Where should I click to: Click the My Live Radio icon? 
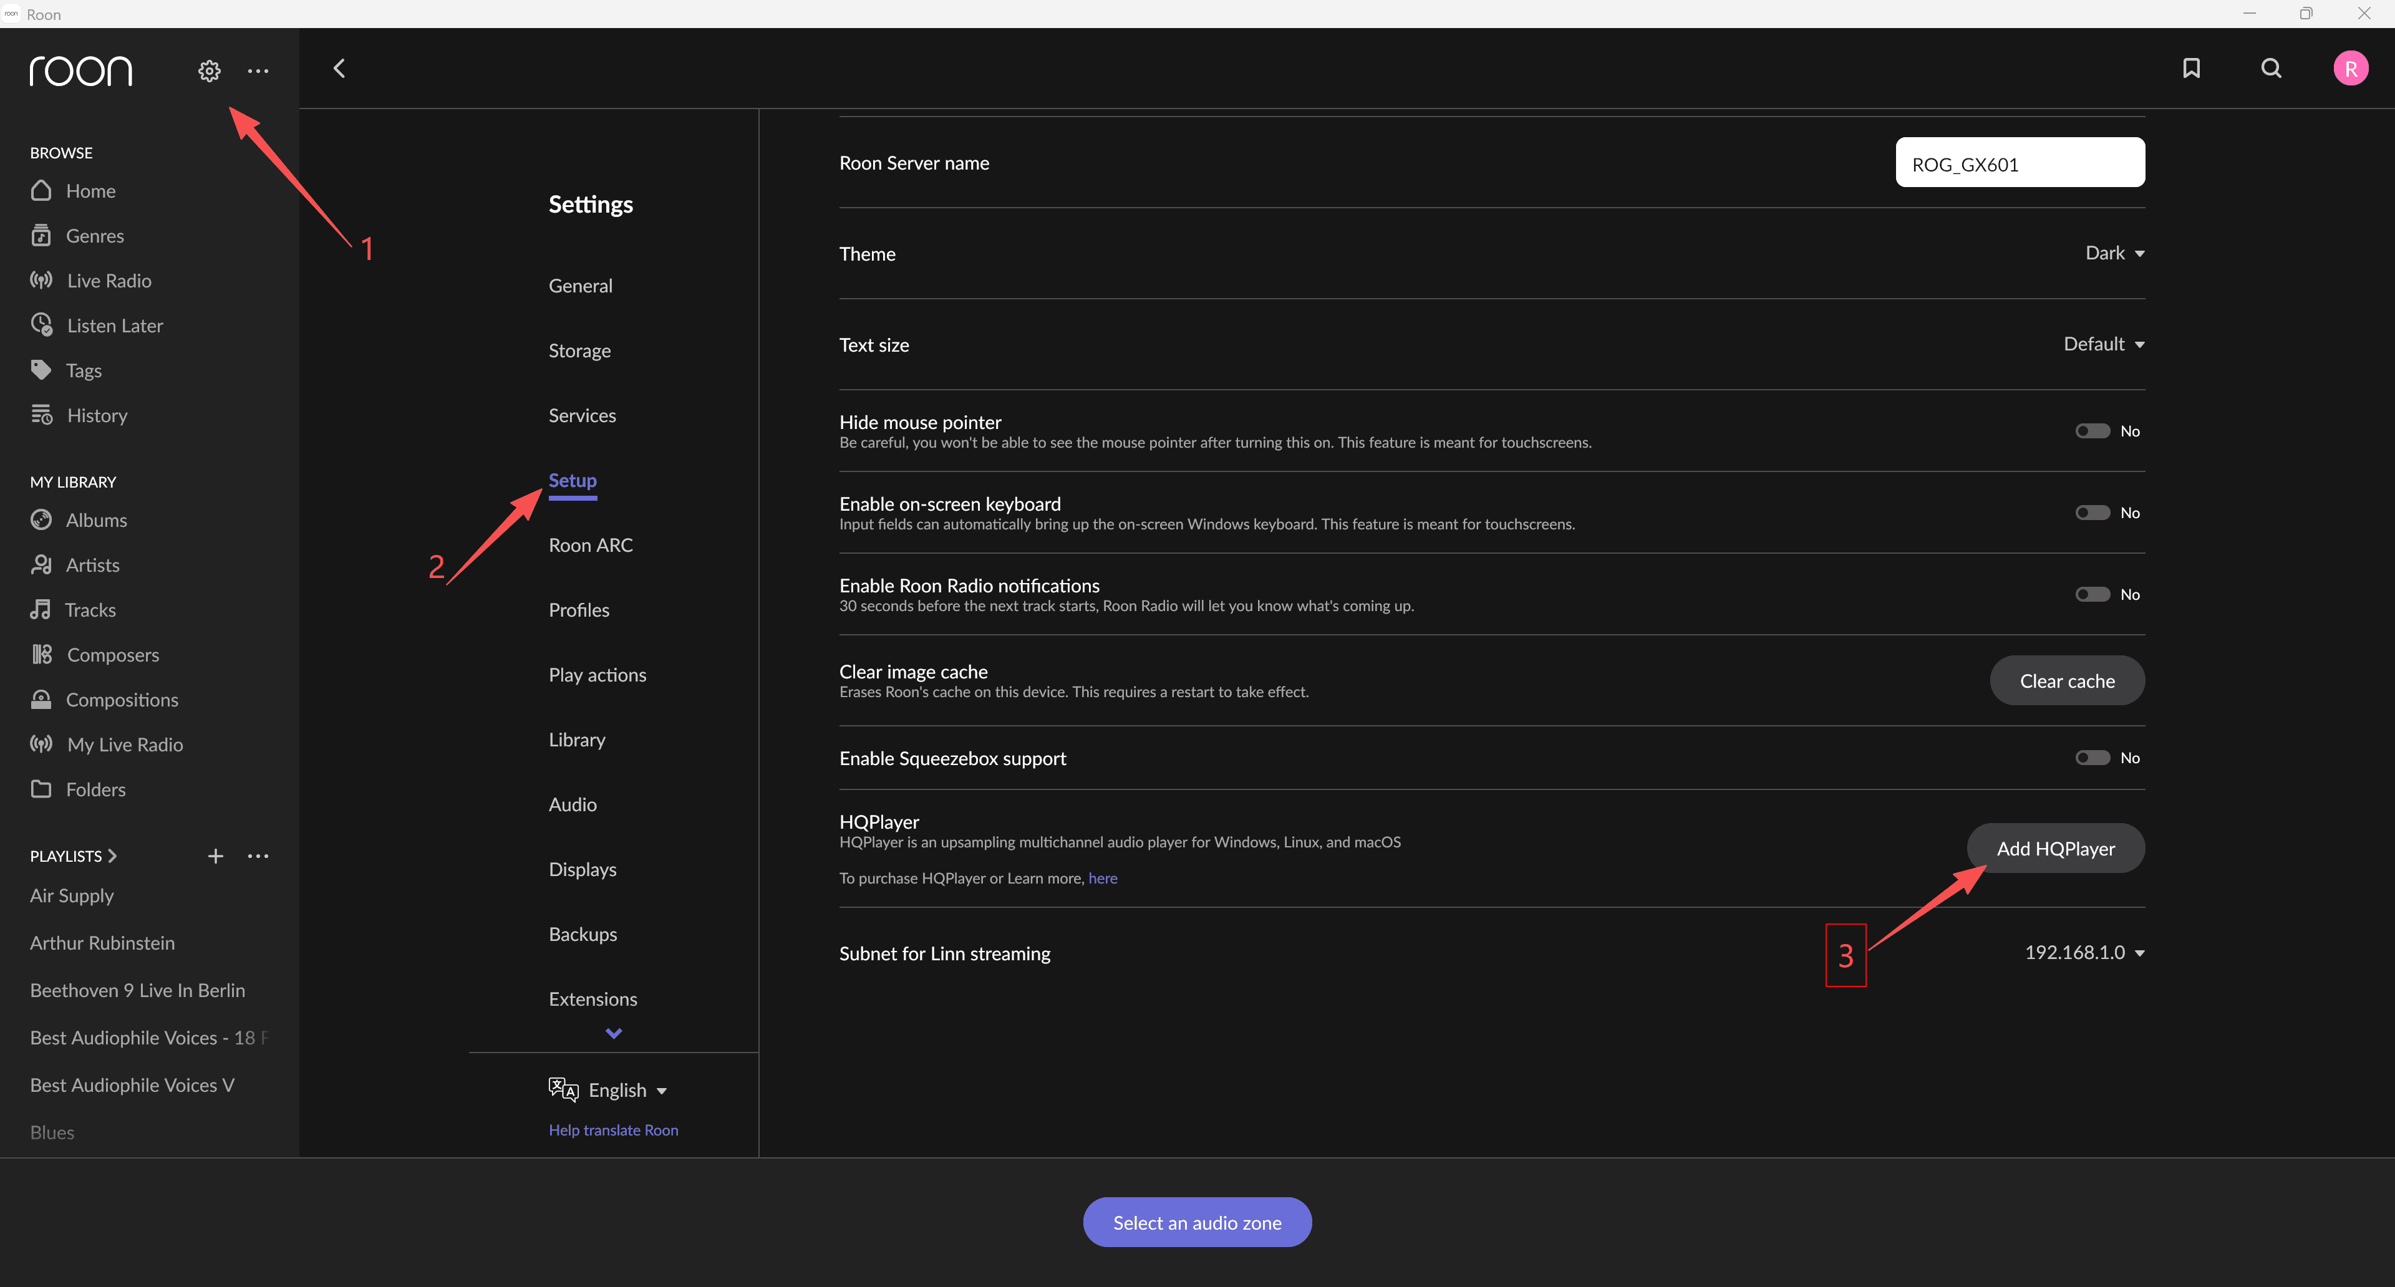click(x=41, y=743)
